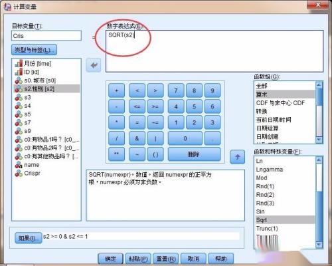
Task: Click the number 8 key
Action: (194, 90)
